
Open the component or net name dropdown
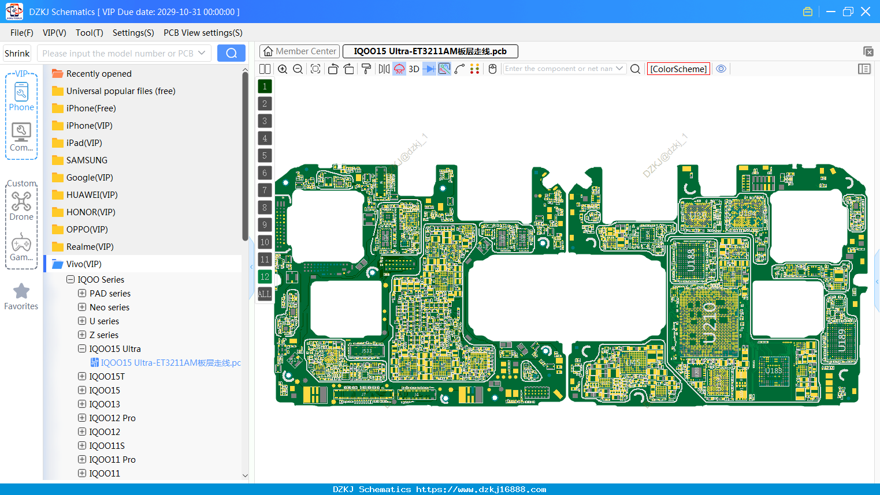(619, 69)
